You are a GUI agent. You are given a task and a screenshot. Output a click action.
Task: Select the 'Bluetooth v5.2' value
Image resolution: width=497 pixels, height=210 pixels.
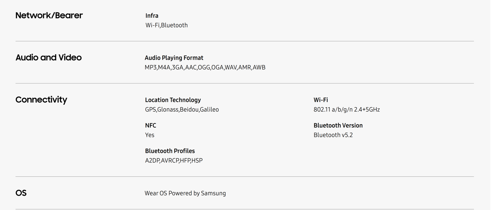click(333, 135)
